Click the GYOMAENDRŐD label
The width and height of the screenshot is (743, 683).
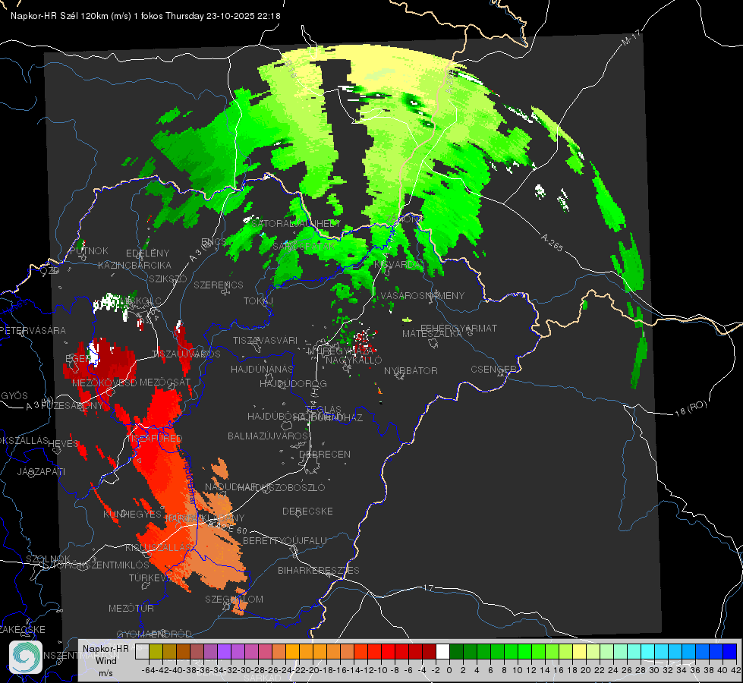point(154,634)
